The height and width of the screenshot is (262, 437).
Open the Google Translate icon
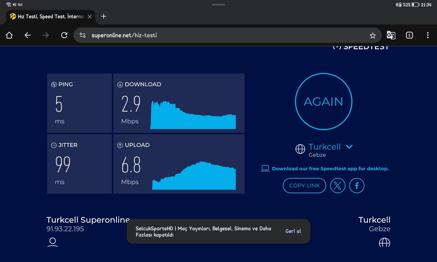click(x=391, y=35)
